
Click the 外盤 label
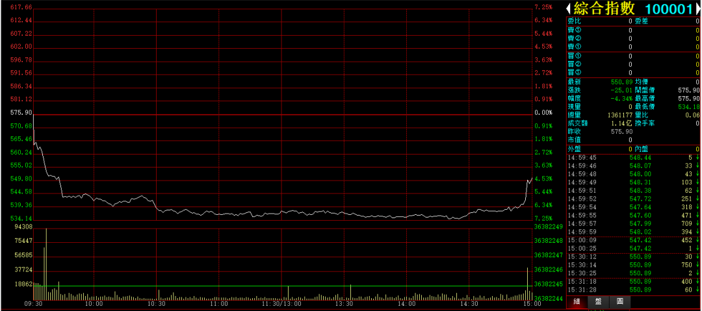tap(574, 149)
